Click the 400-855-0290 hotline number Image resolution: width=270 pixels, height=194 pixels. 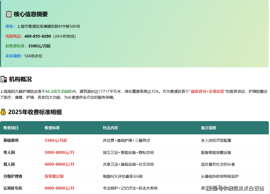coord(38,36)
